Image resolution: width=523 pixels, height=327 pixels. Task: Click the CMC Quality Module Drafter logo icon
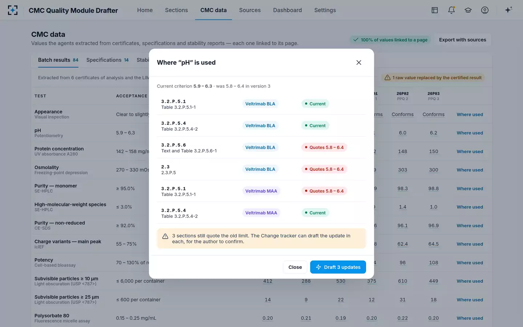point(13,10)
